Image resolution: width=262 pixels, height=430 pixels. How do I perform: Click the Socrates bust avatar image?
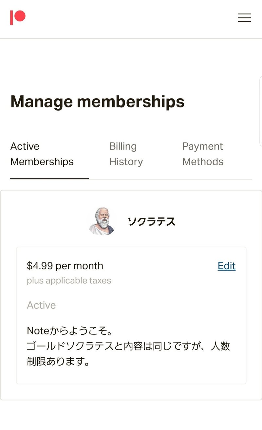pos(102,221)
